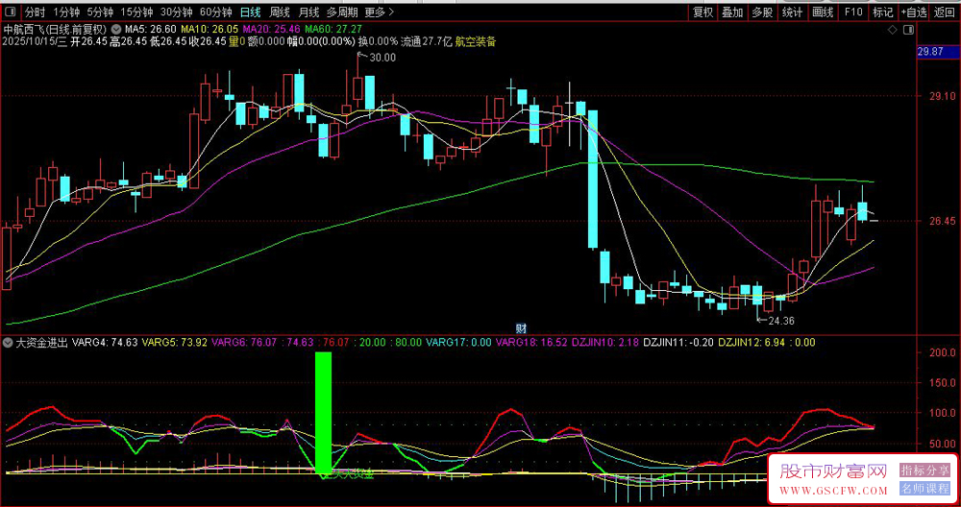
Task: Select the 周线 weekly period tab
Action: click(x=280, y=12)
